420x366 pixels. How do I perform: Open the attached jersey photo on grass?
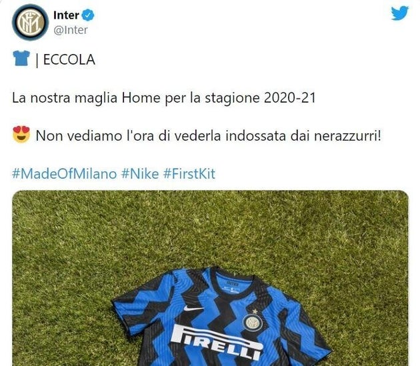[210, 278]
